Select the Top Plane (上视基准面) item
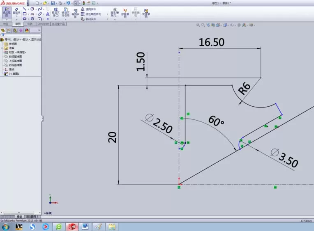The height and width of the screenshot is (231, 314). click(x=13, y=61)
